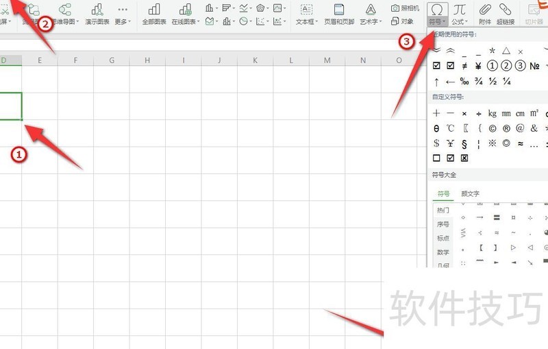
Task: Select the 标点 punctuation category
Action: pyautogui.click(x=443, y=238)
